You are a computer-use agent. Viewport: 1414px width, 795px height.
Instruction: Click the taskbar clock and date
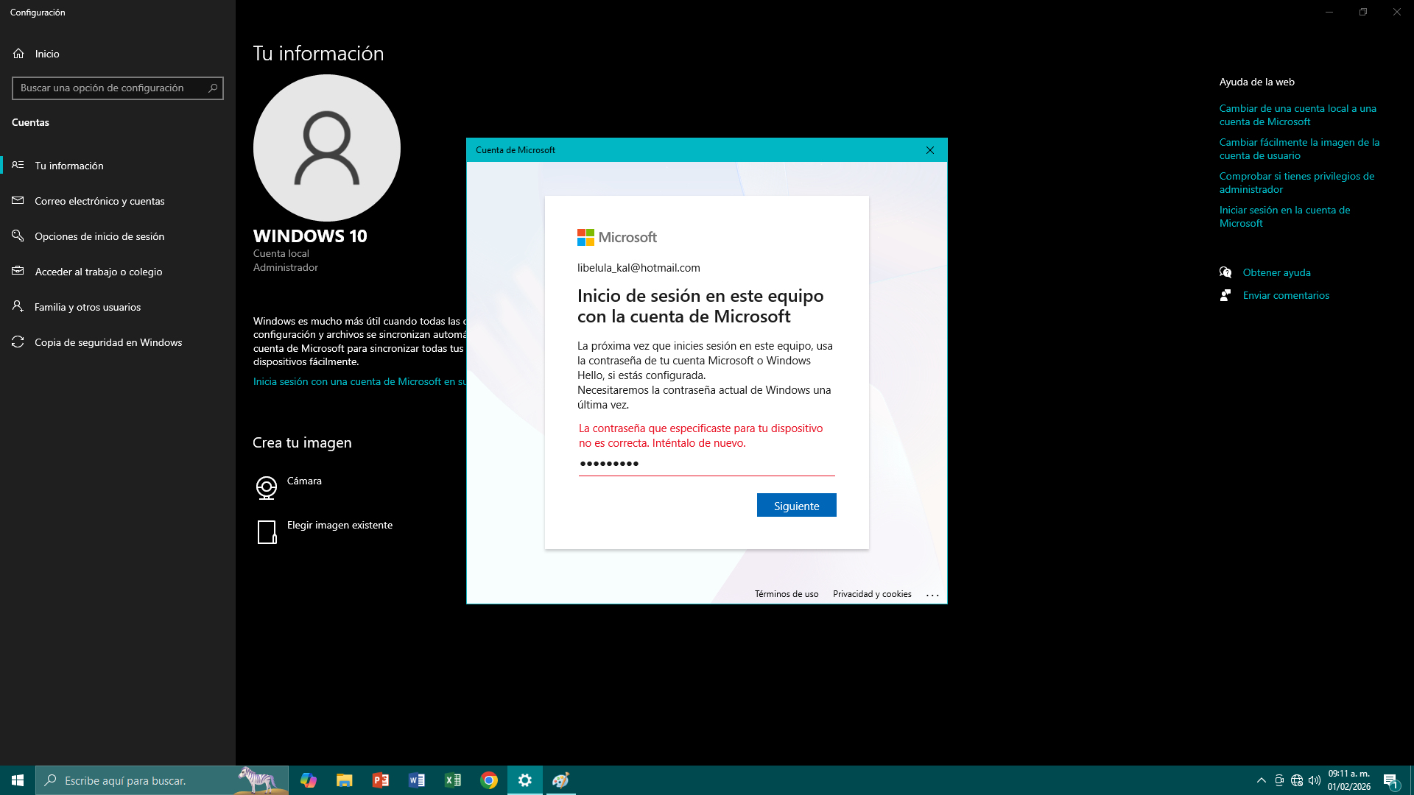click(1349, 780)
